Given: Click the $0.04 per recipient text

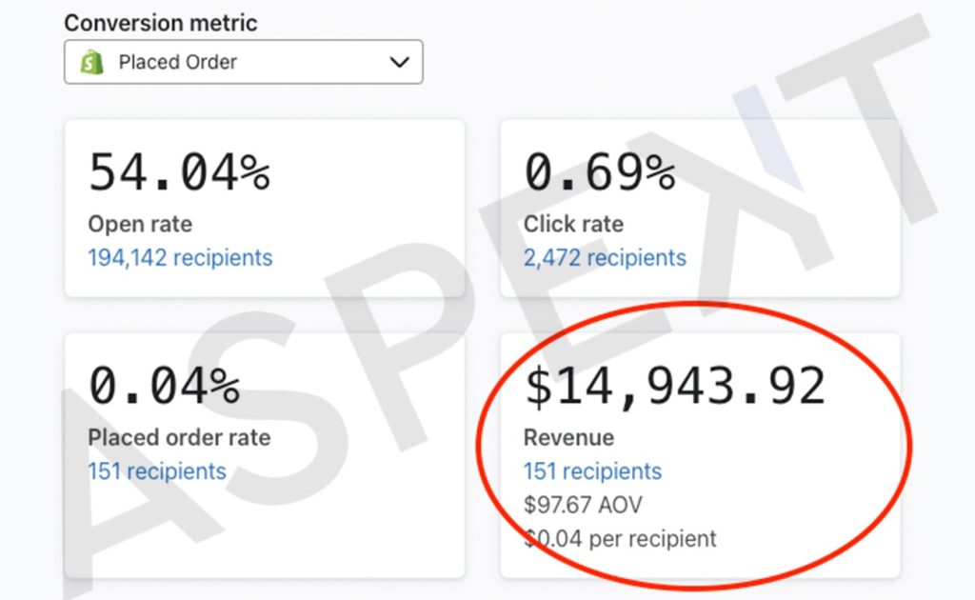Looking at the screenshot, I should pos(620,538).
